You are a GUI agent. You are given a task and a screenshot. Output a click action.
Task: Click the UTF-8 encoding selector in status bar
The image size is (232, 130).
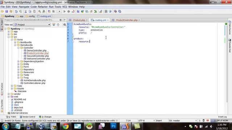pyautogui.click(x=146, y=121)
